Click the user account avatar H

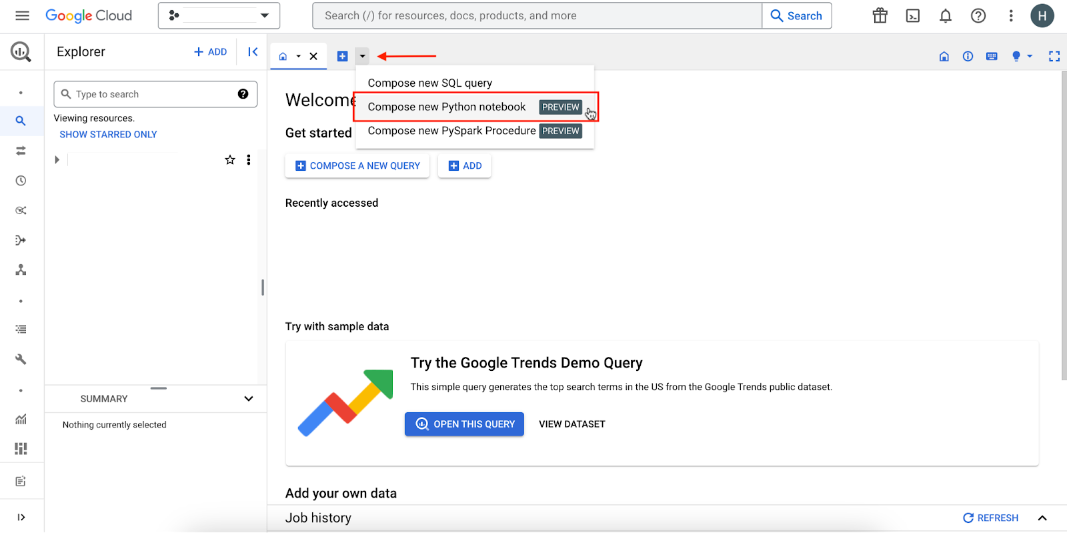point(1042,15)
